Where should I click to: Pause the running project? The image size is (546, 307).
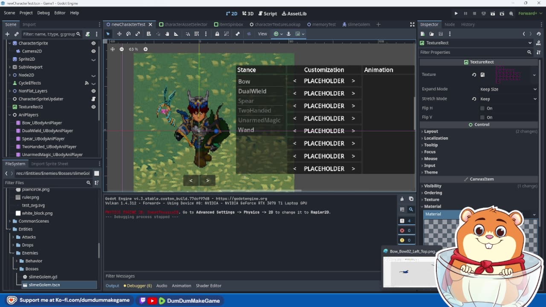pos(465,13)
